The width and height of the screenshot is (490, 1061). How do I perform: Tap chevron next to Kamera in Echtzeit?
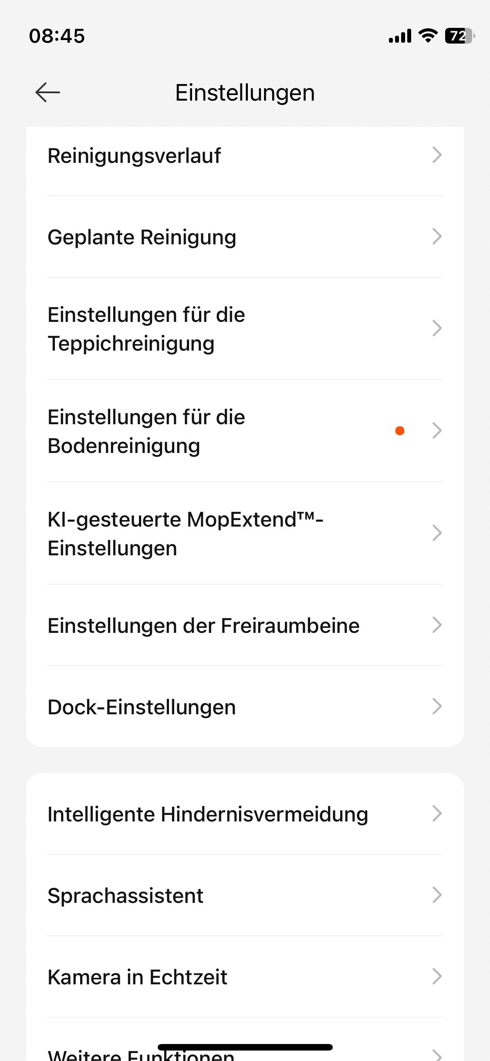coord(437,977)
